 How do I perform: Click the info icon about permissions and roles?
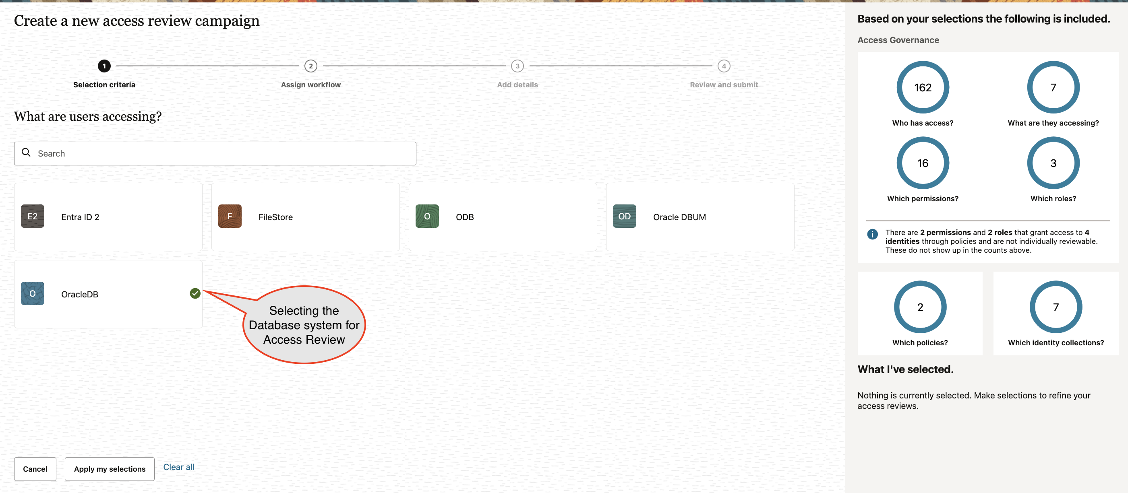pos(872,235)
